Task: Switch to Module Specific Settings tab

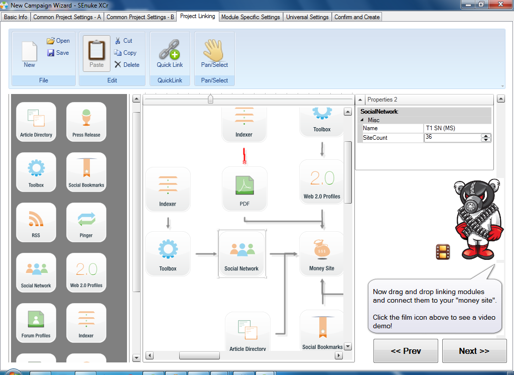Action: 250,17
